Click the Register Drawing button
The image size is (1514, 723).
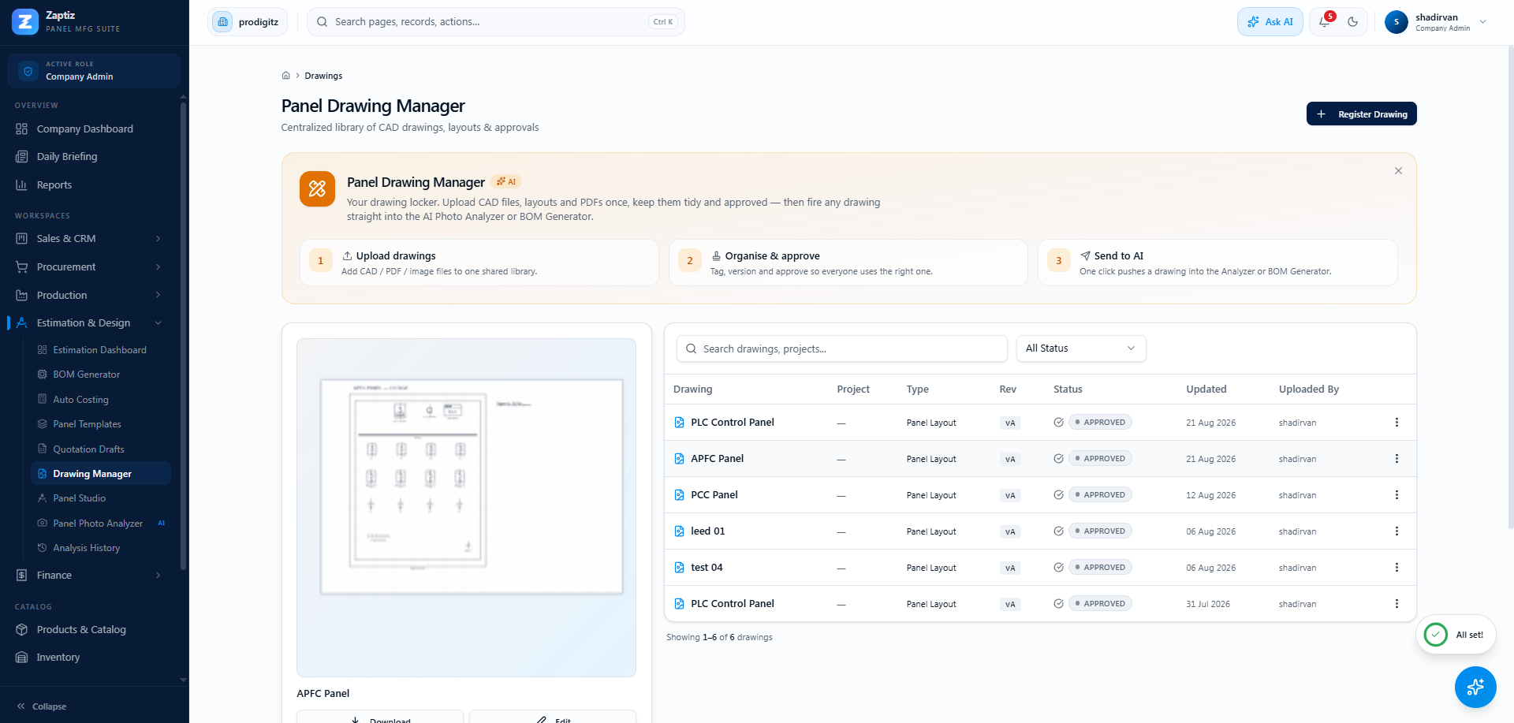1362,114
